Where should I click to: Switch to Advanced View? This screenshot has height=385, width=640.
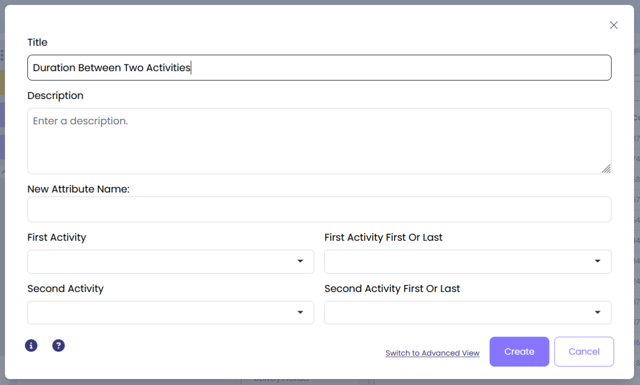tap(432, 353)
